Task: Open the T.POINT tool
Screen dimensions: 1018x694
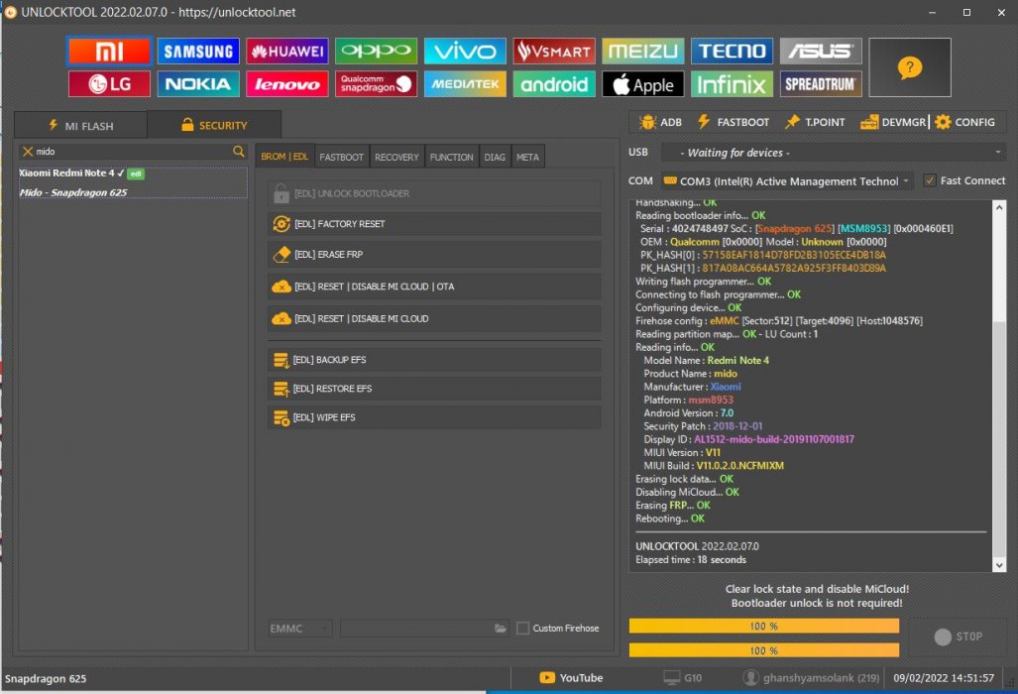Action: (815, 122)
